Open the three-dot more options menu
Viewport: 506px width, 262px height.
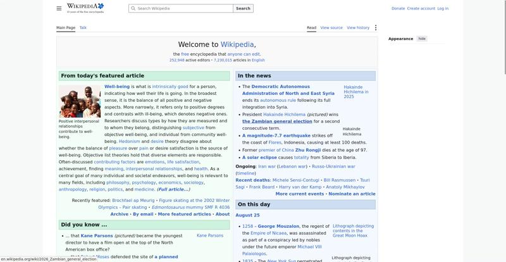[375, 28]
